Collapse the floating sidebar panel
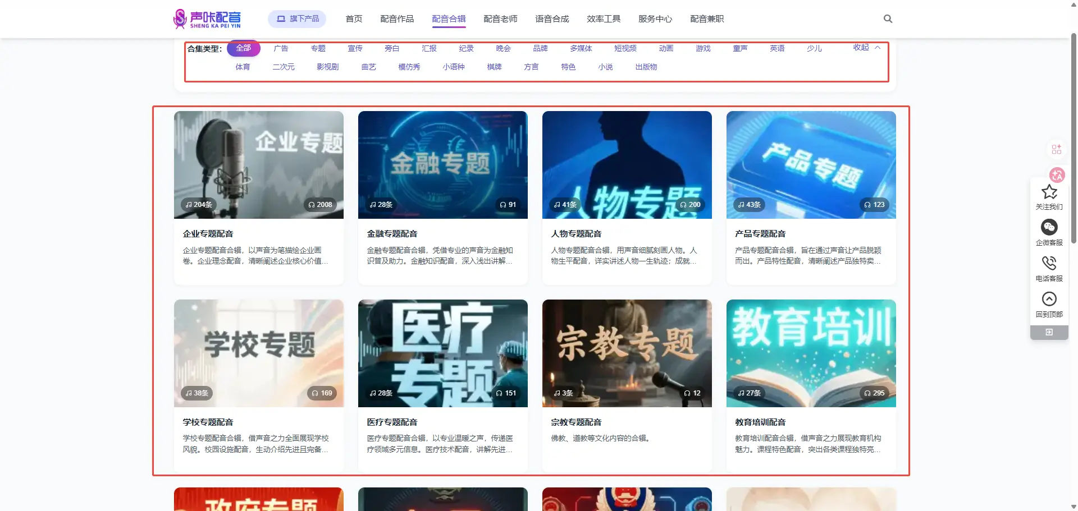 click(x=1049, y=333)
